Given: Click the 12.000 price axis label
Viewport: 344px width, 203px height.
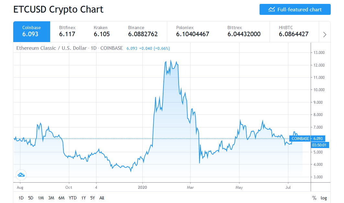Looking at the screenshot, I should pyautogui.click(x=319, y=65).
